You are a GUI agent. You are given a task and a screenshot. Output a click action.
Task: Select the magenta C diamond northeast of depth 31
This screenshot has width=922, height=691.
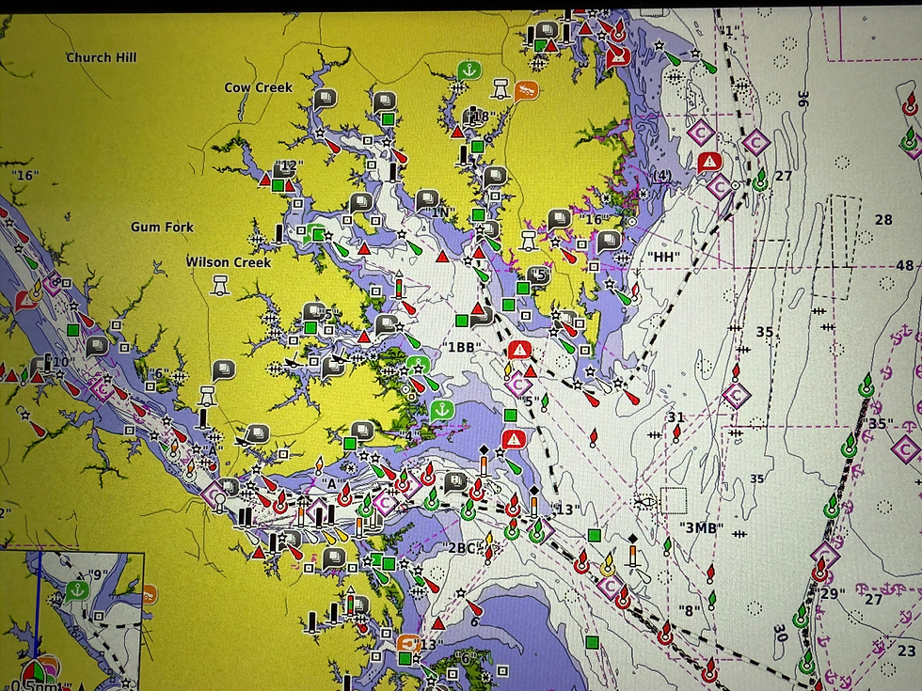pos(736,396)
